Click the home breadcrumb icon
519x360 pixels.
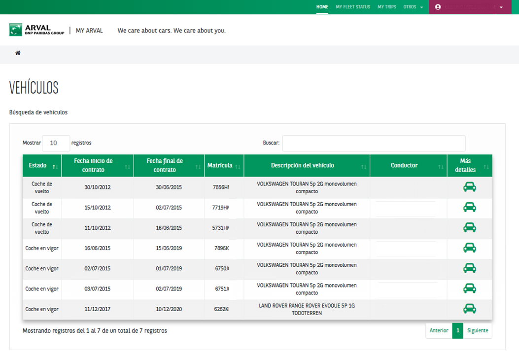tap(17, 52)
